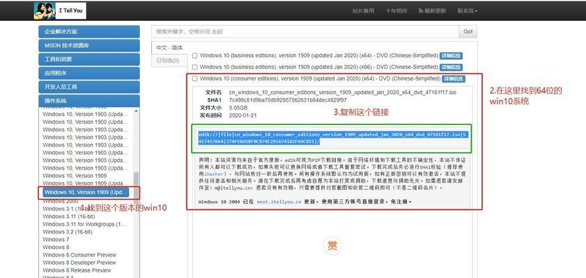Expand the 开发人员工具 sidebar section
Image resolution: width=586 pixels, height=278 pixels.
click(x=89, y=87)
